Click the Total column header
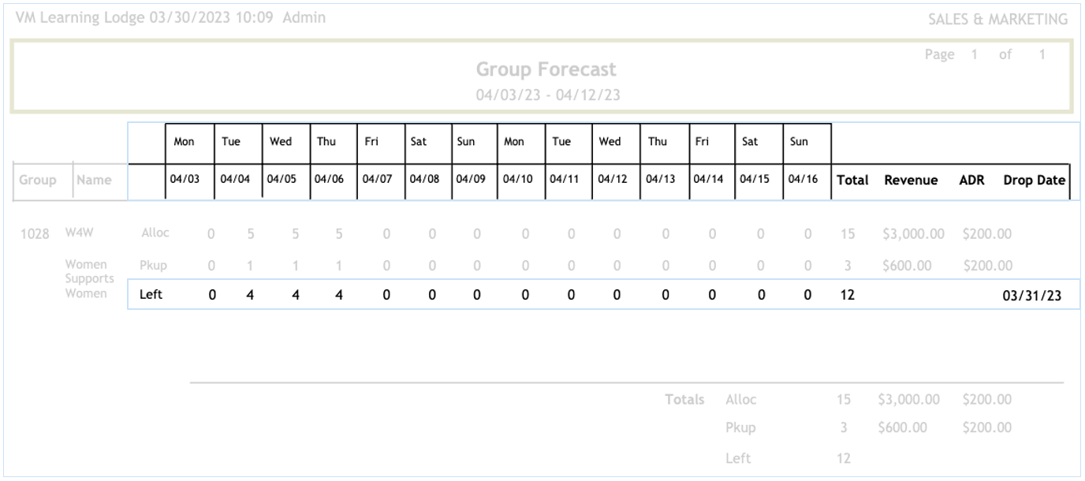Viewport: 1085px width, 481px height. pyautogui.click(x=852, y=181)
